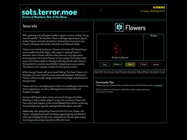Click the Flowers render image by Beyond
The height and width of the screenshot is (140, 187).
click(120, 47)
